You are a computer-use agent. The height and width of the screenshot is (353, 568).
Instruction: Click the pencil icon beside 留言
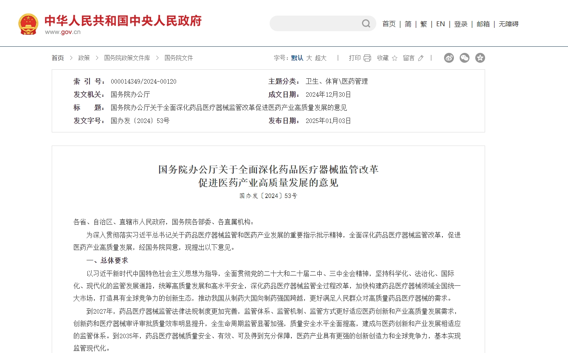(421, 58)
